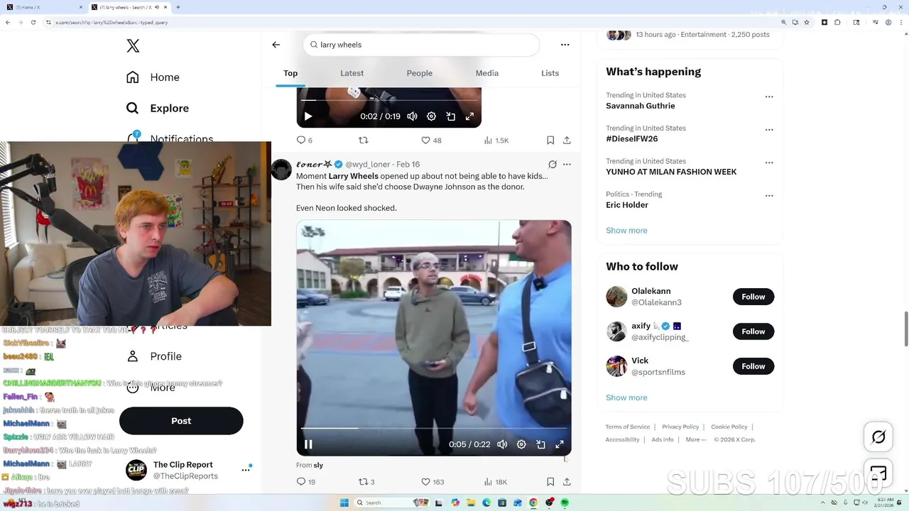The height and width of the screenshot is (511, 909).
Task: Mute the 0:22 video sound
Action: [502, 444]
